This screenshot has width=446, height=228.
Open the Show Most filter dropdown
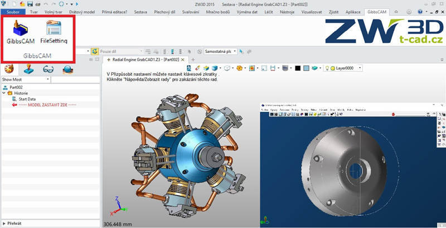pos(48,80)
